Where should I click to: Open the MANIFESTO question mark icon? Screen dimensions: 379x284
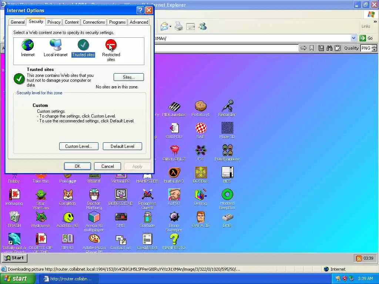point(174,239)
